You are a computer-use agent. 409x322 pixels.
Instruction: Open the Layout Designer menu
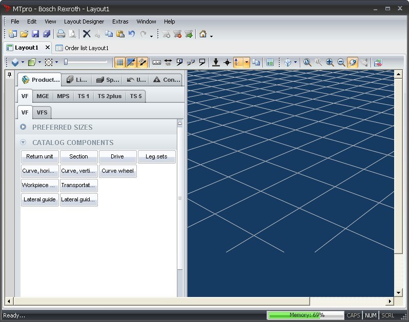click(x=84, y=21)
